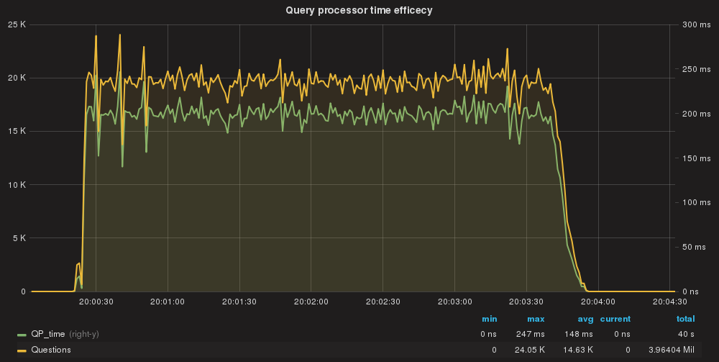This screenshot has height=362, width=719.
Task: Click the QP_time max value 247 ms
Action: point(531,335)
